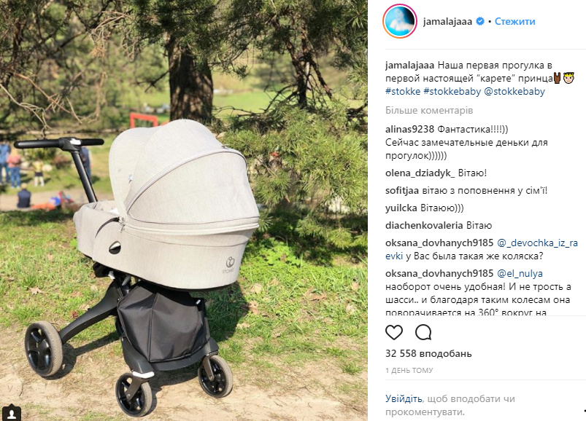The image size is (586, 421).
Task: Open the alinas9238 commenter profile
Action: click(409, 130)
